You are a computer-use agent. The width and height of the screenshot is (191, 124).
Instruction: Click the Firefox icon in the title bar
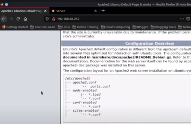[2, 4]
